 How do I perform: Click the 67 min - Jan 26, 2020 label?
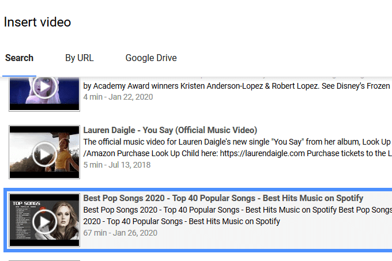point(120,233)
